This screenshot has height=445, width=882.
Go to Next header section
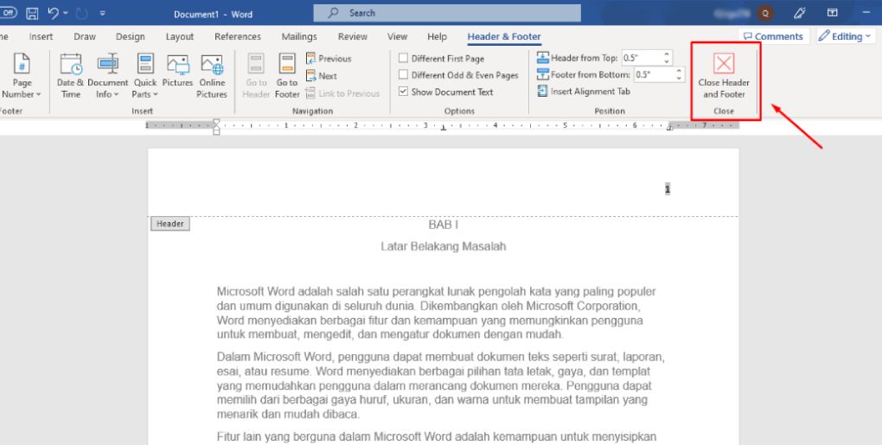[x=321, y=76]
